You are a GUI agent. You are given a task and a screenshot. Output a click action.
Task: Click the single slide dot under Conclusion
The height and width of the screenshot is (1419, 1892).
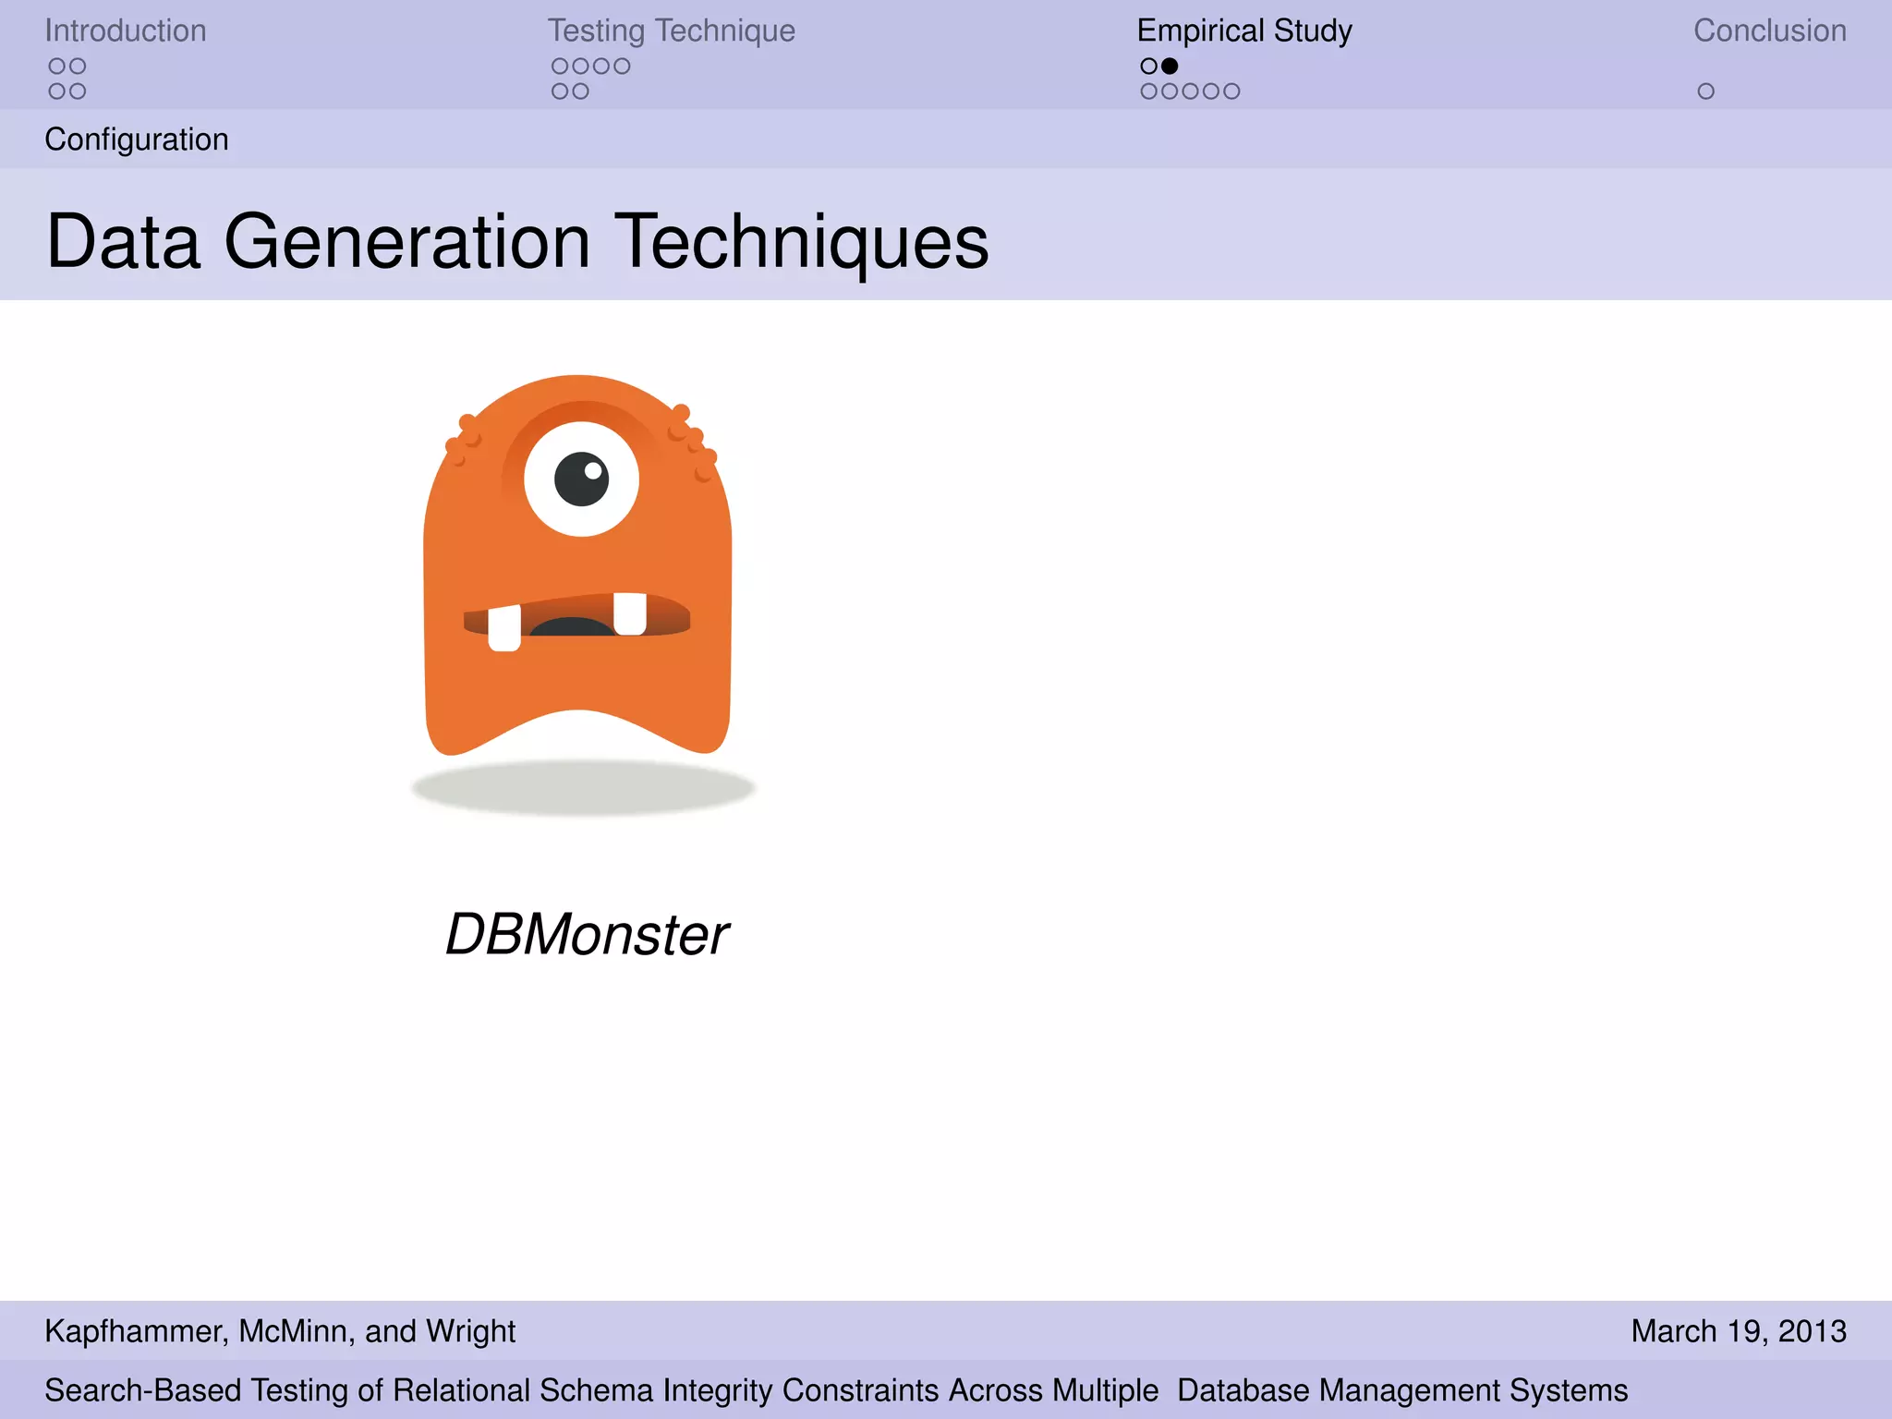click(x=1705, y=91)
